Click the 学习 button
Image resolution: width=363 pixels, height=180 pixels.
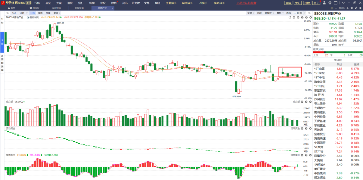(298, 3)
